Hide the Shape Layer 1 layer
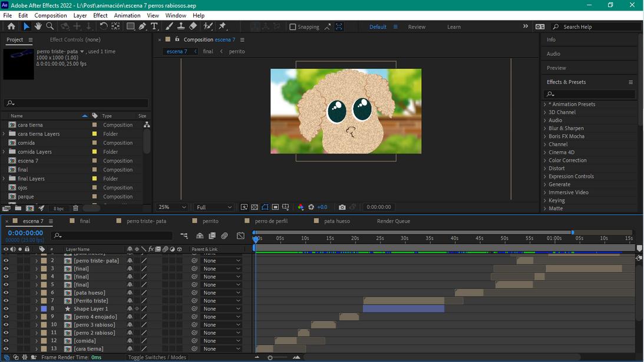644x362 pixels. (6, 309)
